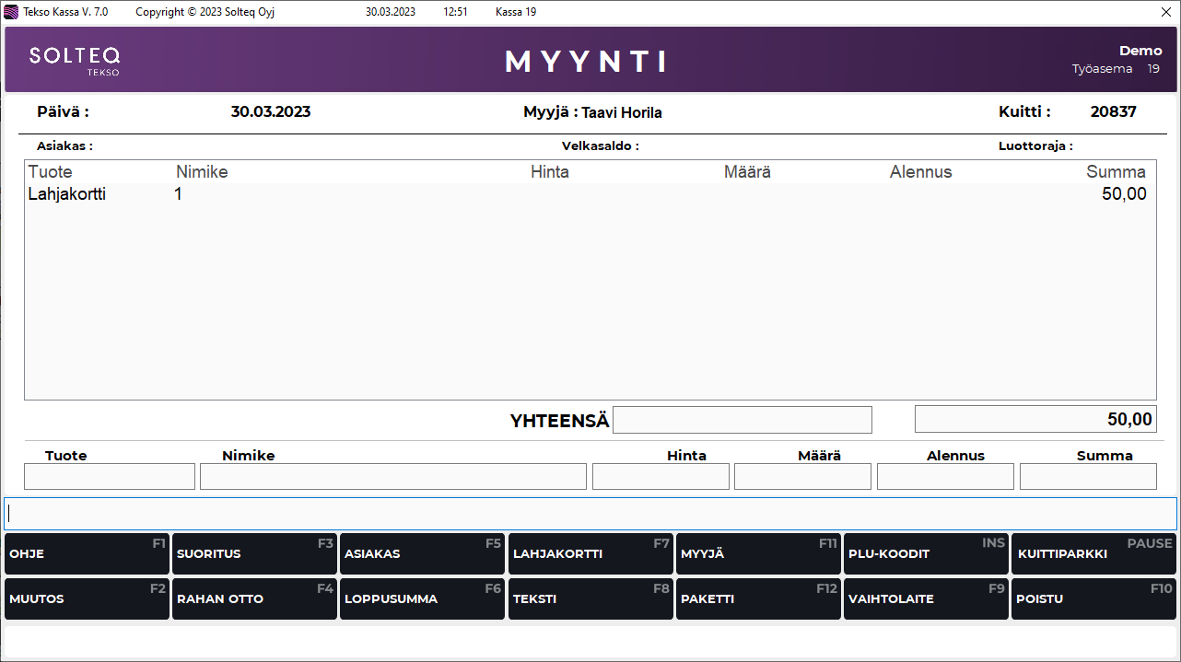Image resolution: width=1181 pixels, height=662 pixels.
Task: Click the Tuote input field
Action: [x=110, y=477]
